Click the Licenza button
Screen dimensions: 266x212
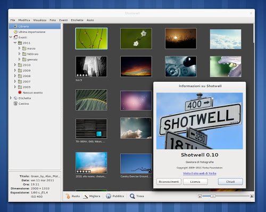coord(195,182)
